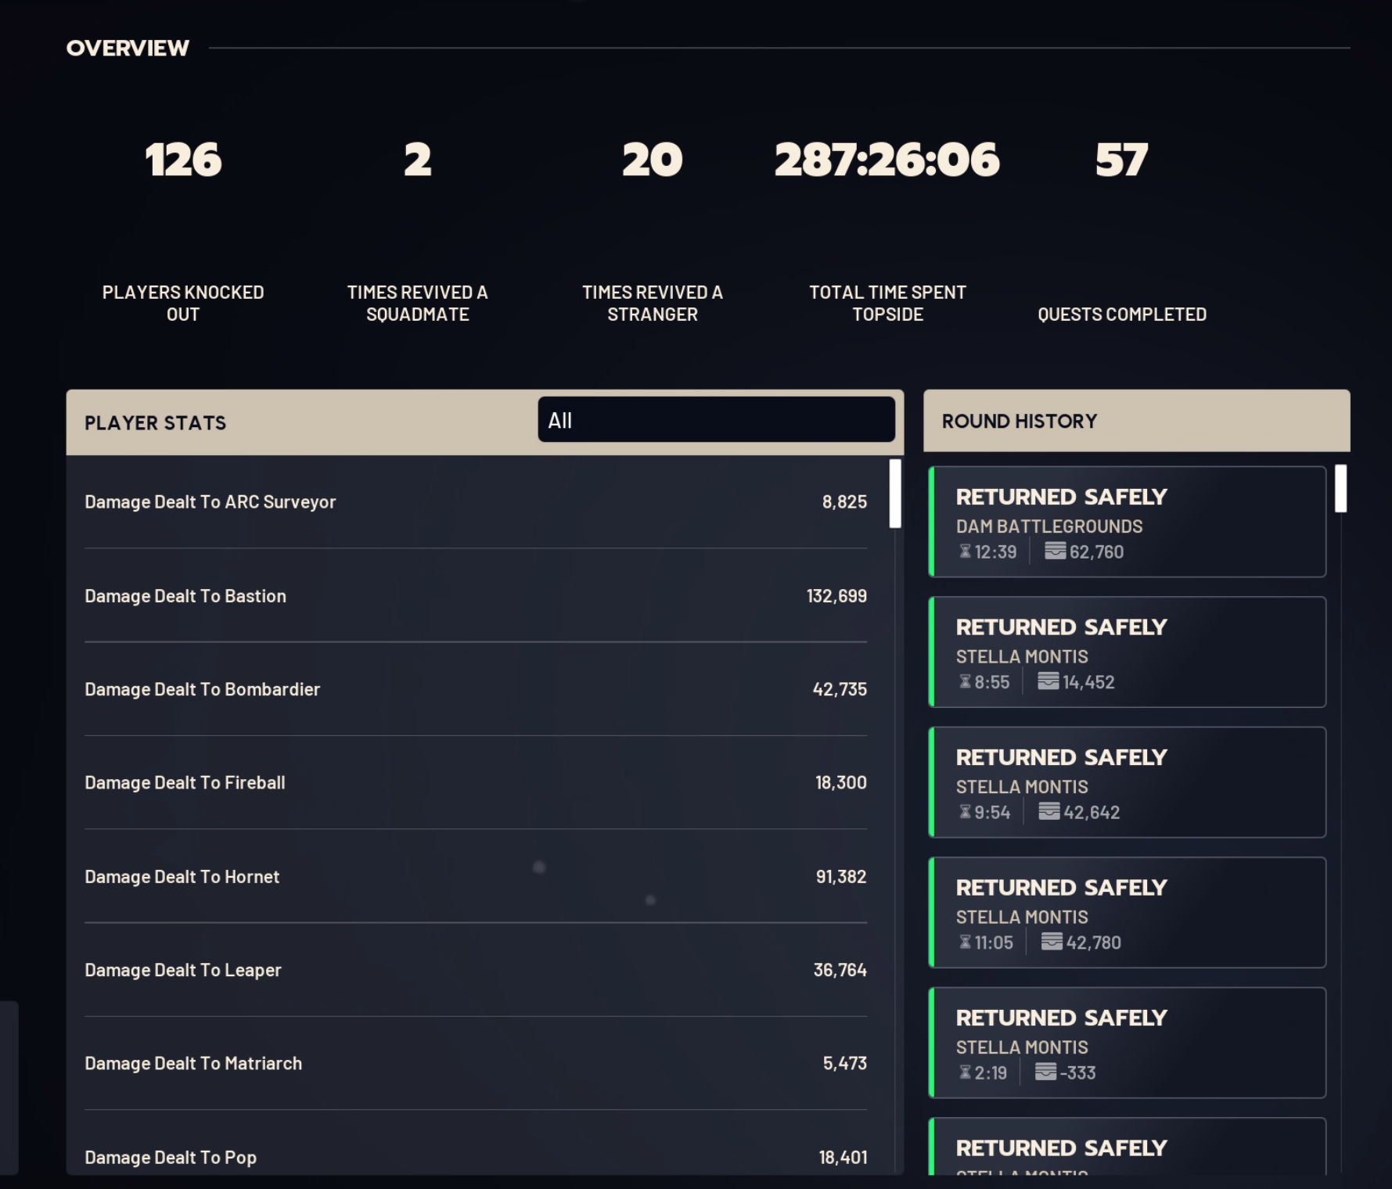1392x1189 pixels.
Task: Click the 'Damage Dealt To ARC Surveyor' row label
Action: tap(210, 502)
